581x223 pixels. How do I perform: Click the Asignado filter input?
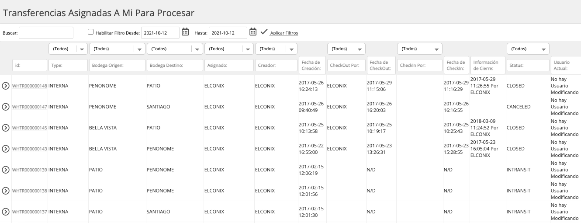(229, 65)
